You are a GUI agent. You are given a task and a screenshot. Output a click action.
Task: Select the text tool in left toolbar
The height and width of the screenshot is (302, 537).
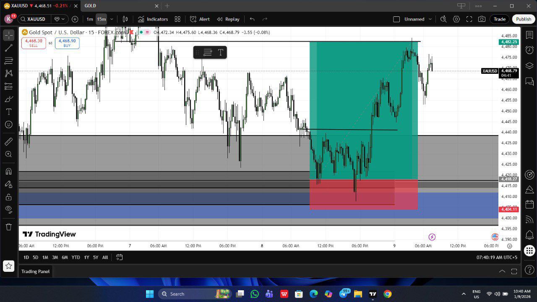coord(8,112)
